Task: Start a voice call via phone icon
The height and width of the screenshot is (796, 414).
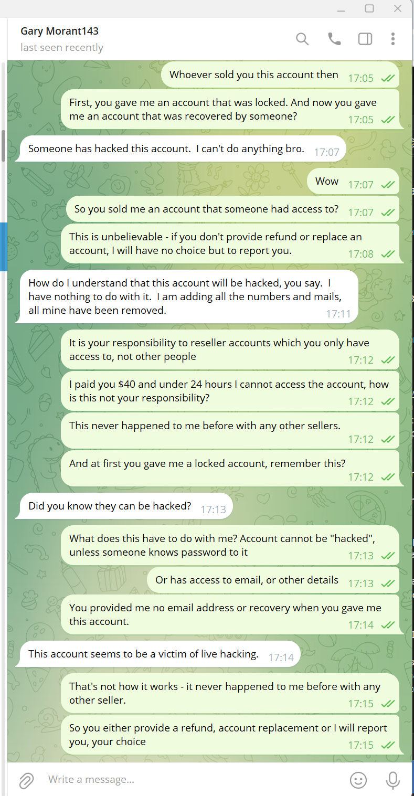Action: pyautogui.click(x=334, y=39)
